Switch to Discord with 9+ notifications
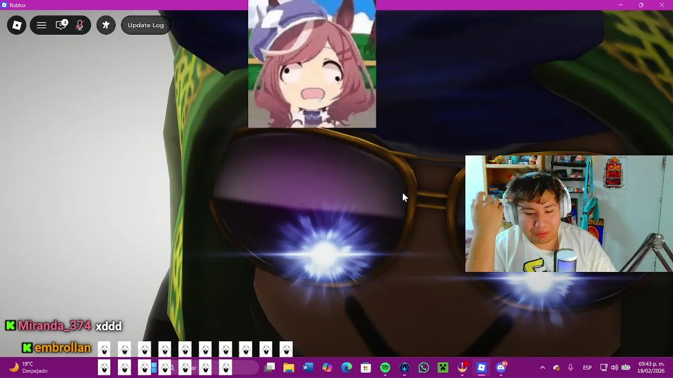673x378 pixels. click(x=501, y=367)
